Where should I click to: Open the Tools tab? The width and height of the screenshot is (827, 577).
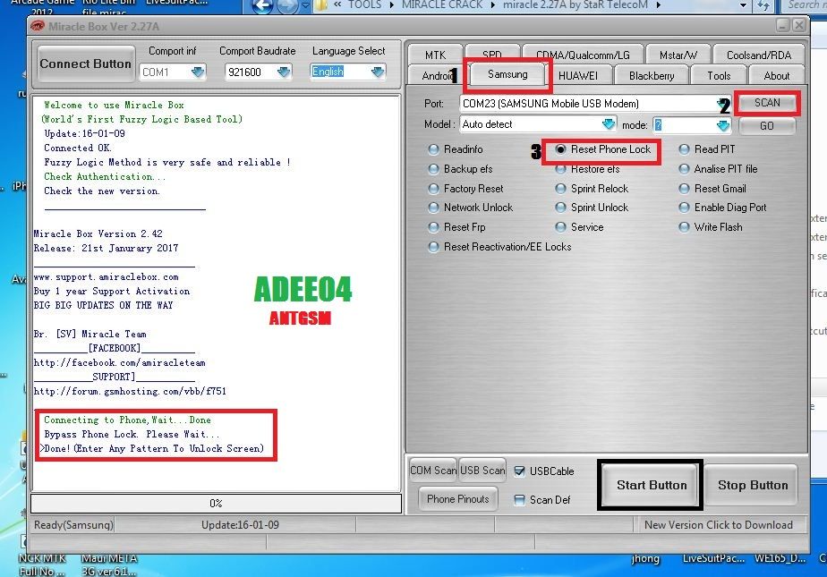tap(719, 76)
